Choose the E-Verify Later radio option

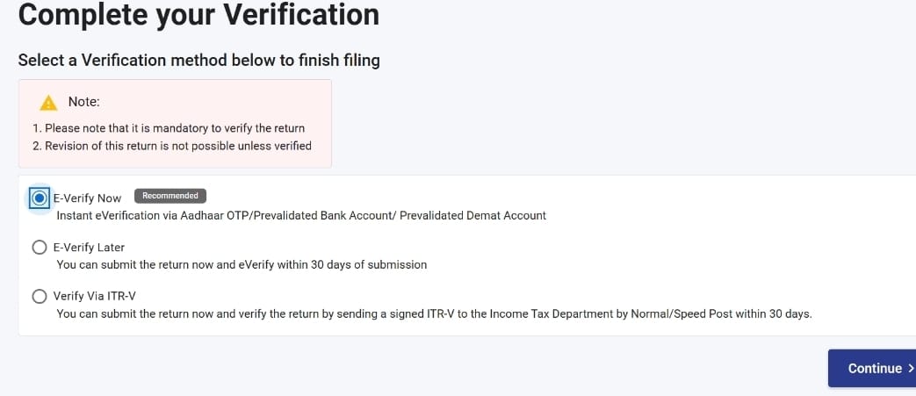point(40,248)
